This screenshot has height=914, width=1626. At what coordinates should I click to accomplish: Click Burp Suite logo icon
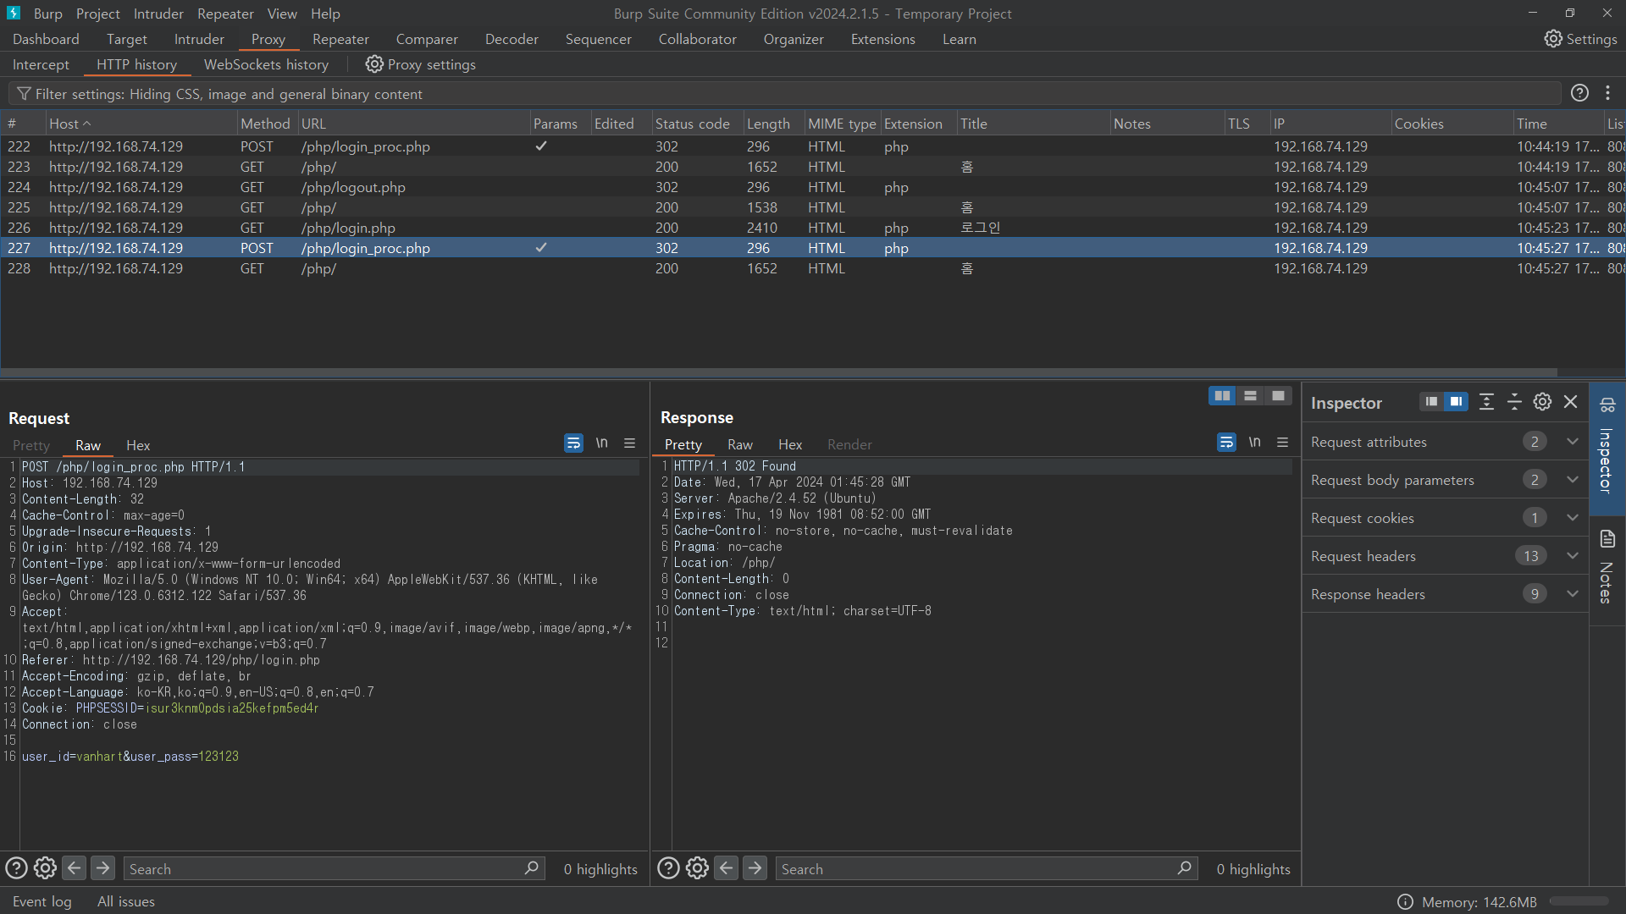[x=14, y=13]
